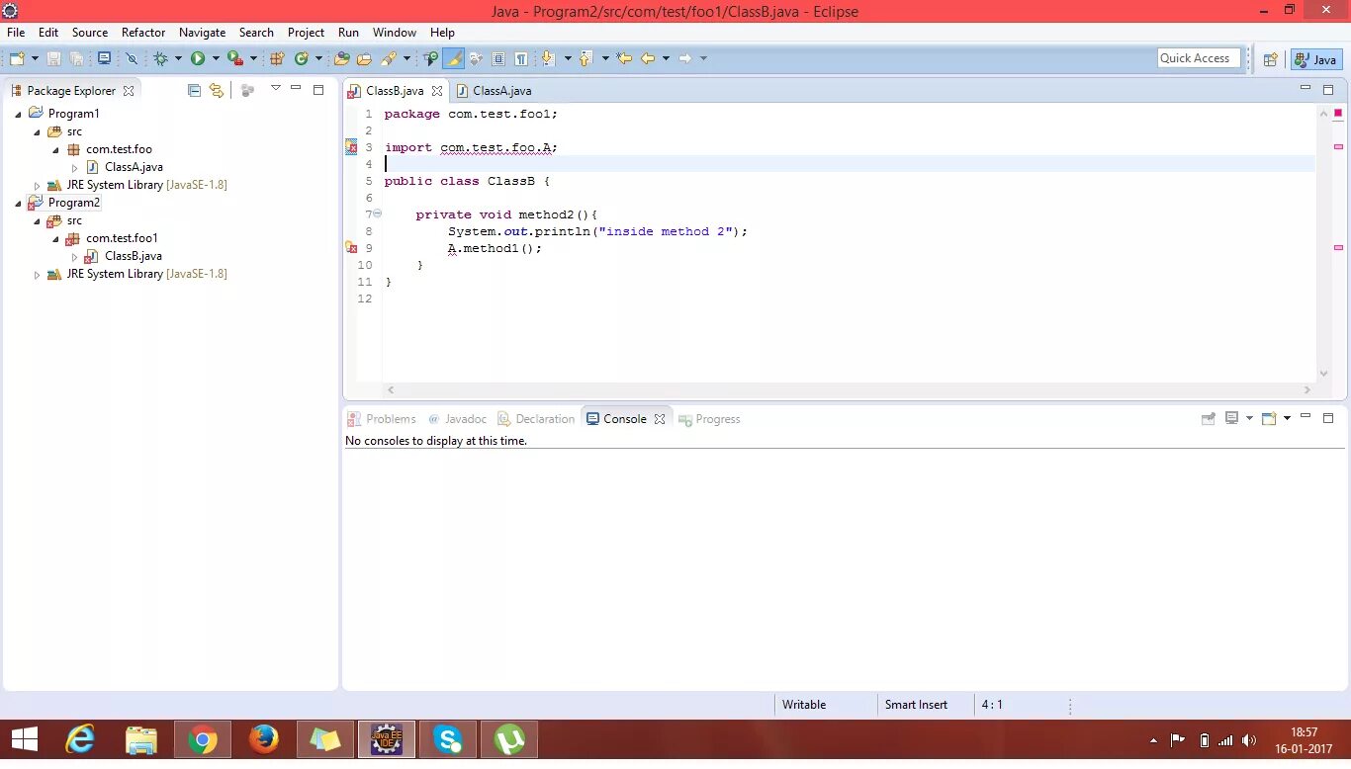Close the Console view tab
Viewport: 1351px width, 769px height.
click(x=660, y=419)
